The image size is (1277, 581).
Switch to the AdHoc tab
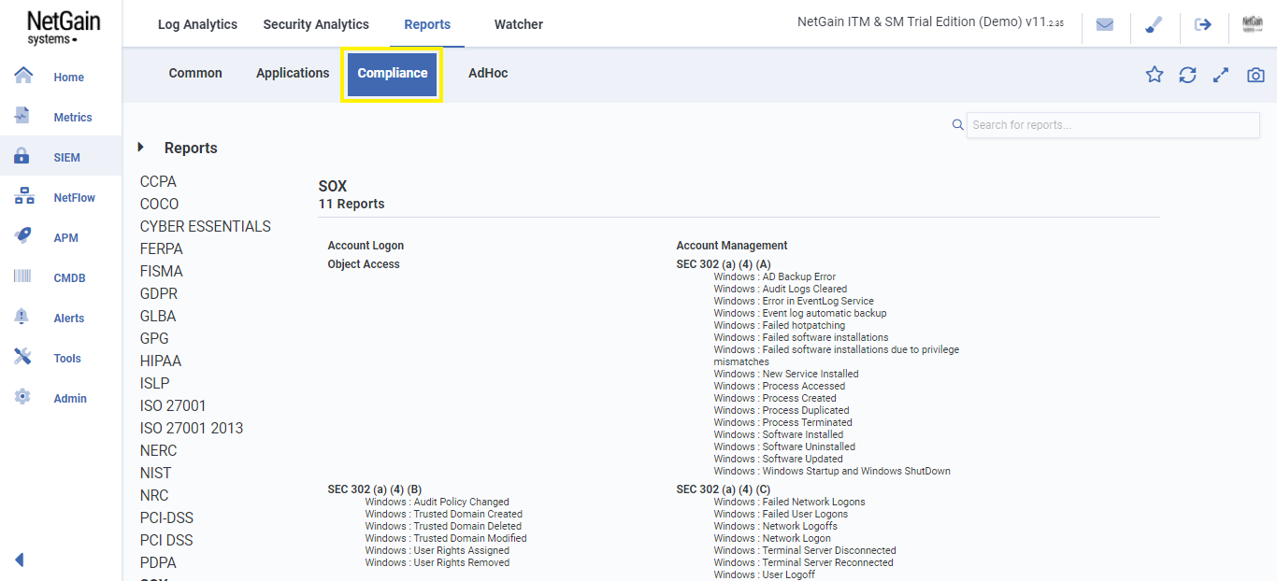tap(488, 73)
